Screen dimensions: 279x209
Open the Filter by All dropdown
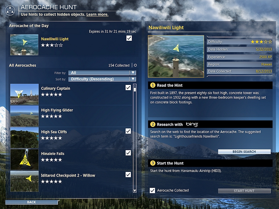[102, 73]
